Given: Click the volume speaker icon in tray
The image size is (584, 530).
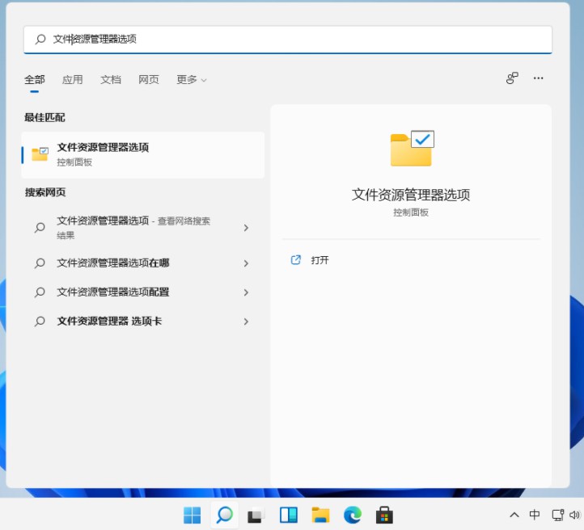Looking at the screenshot, I should 575,515.
